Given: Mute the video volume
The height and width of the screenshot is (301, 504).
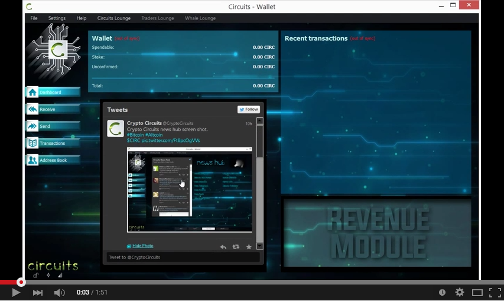Looking at the screenshot, I should pyautogui.click(x=60, y=292).
